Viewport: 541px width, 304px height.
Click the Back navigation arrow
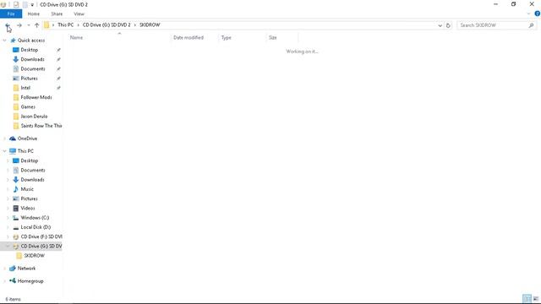tap(8, 25)
